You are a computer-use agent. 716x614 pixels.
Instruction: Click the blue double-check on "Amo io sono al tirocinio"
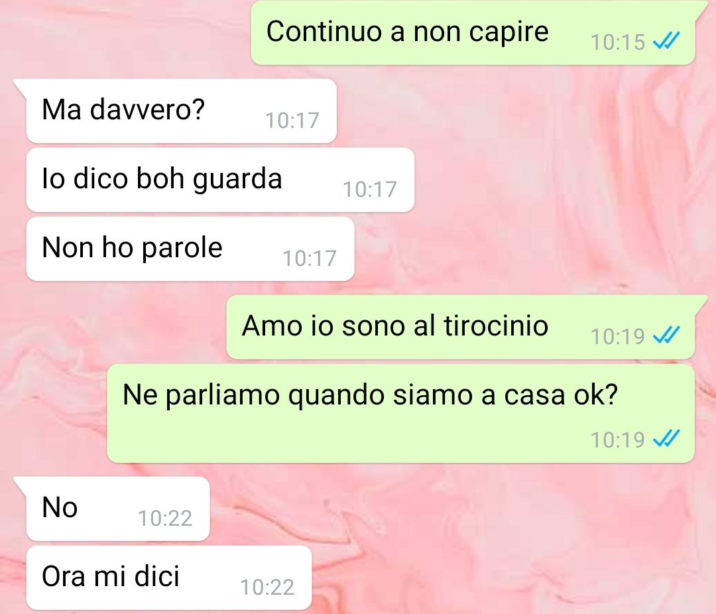click(667, 336)
